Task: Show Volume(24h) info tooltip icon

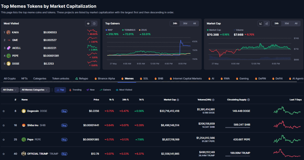Action: click(x=213, y=100)
